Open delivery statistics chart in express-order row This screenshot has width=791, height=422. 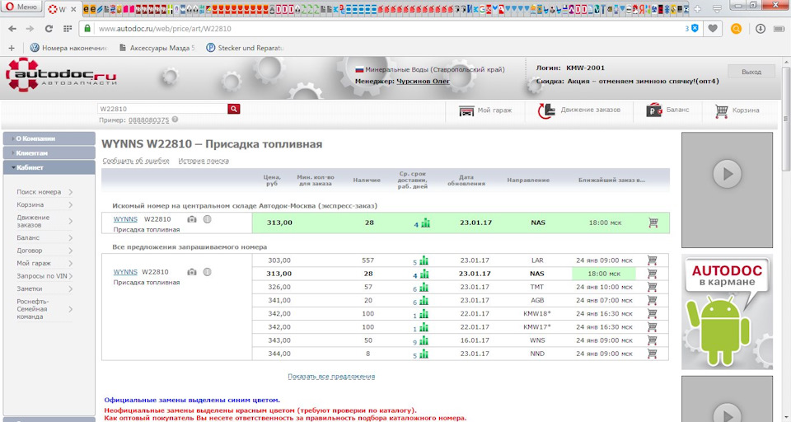425,223
